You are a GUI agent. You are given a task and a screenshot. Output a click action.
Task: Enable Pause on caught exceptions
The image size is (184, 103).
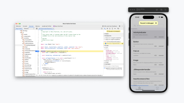point(104,39)
